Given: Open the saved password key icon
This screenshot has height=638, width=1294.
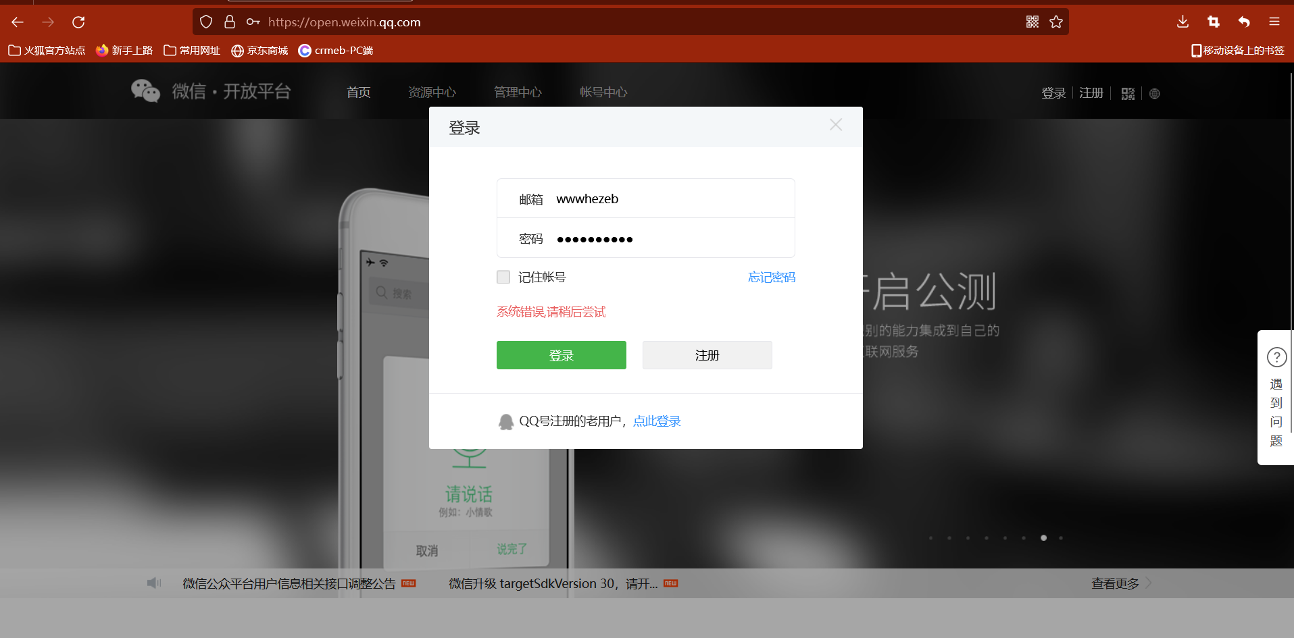Looking at the screenshot, I should point(253,22).
